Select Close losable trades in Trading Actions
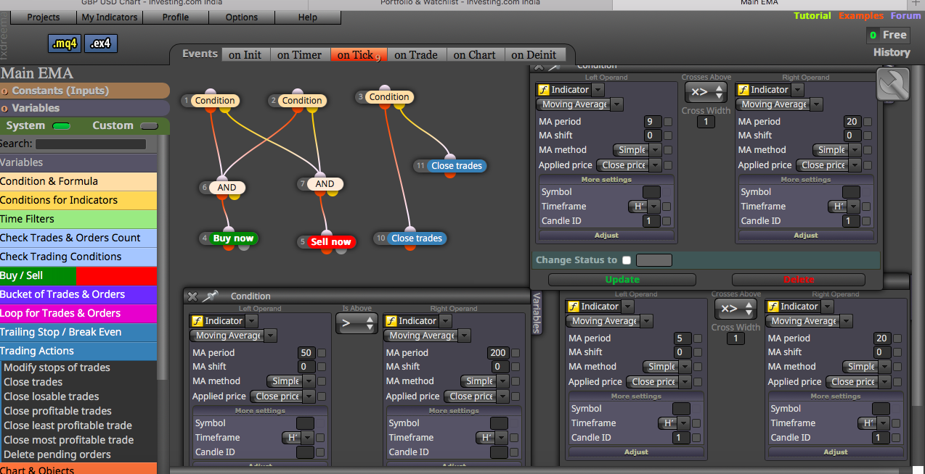Image resolution: width=925 pixels, height=474 pixels. point(51,396)
